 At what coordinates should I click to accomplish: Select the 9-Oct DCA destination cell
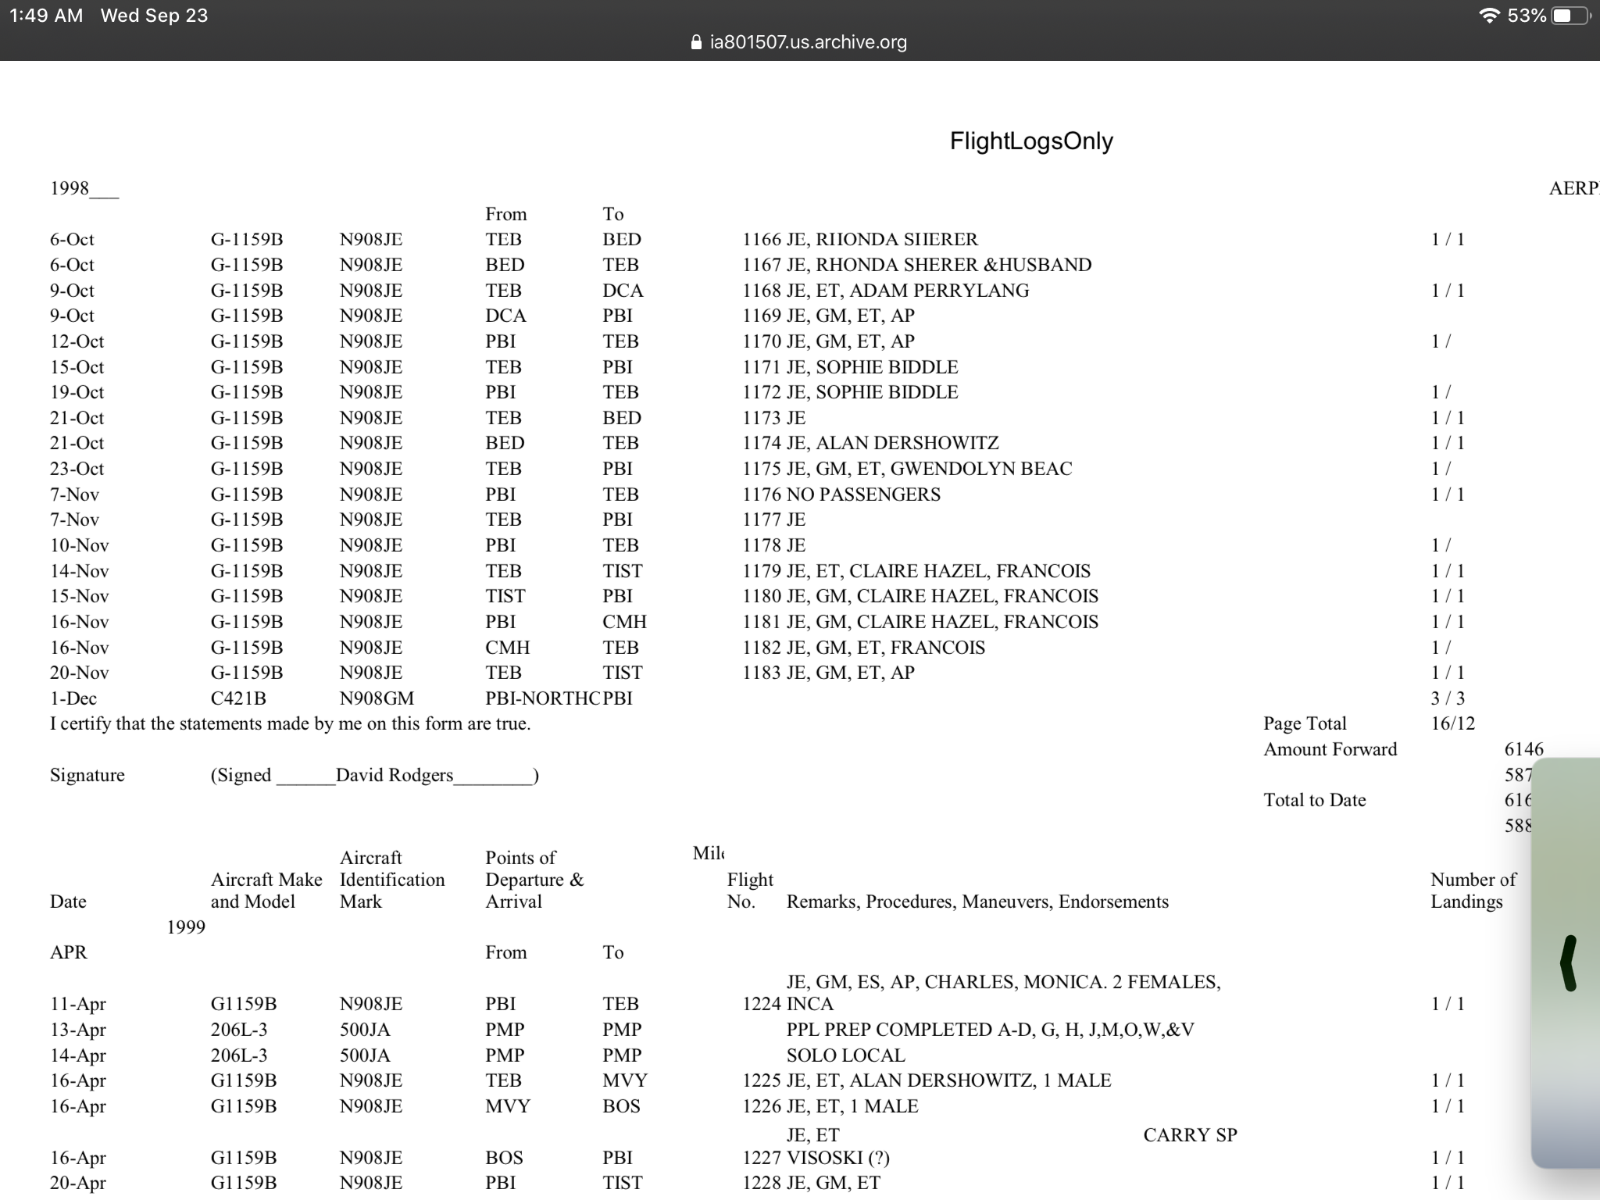pos(623,291)
